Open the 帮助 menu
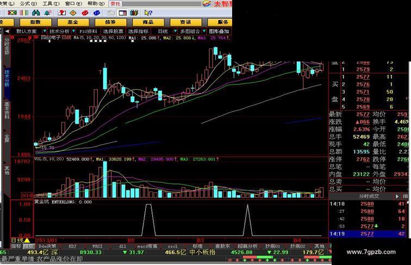Screen dimensions: 411x265 coord(96,4)
